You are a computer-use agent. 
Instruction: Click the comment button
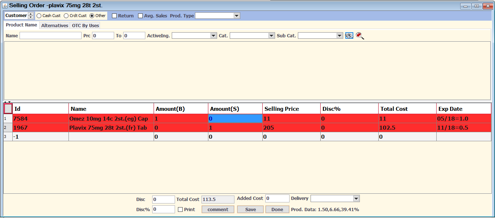(x=218, y=209)
